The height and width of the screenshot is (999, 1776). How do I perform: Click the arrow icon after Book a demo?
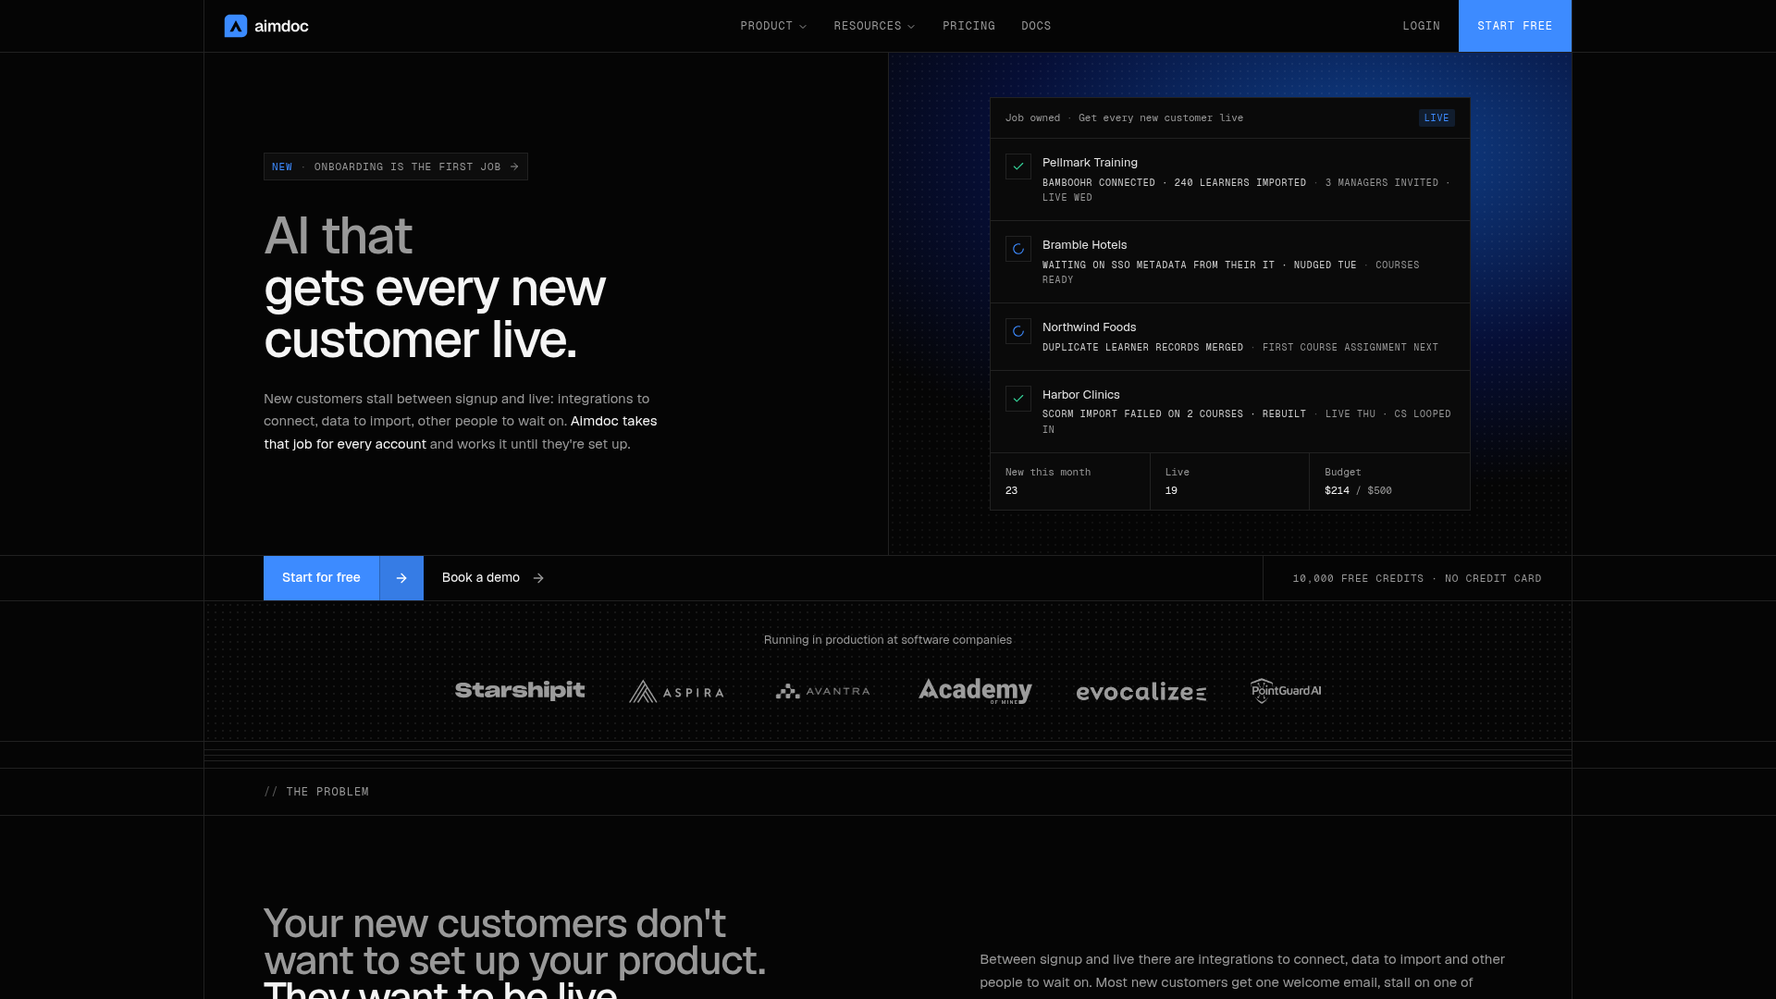coord(538,578)
